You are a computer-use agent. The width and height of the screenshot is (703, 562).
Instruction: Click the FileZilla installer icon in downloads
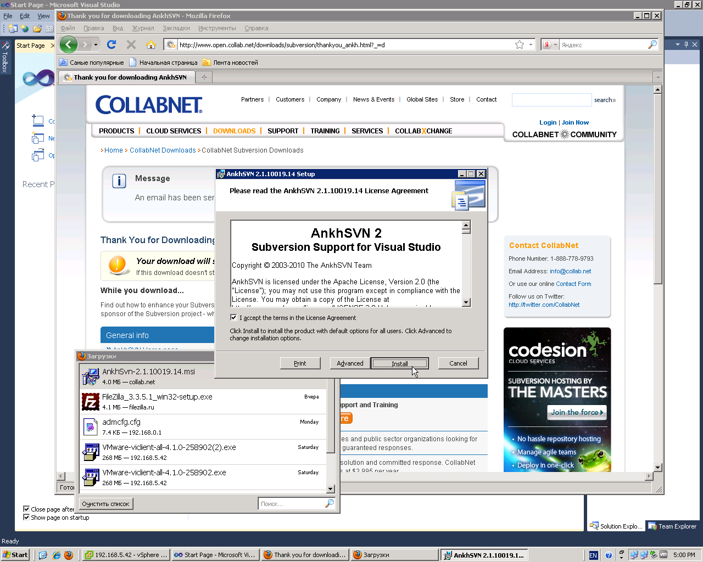[90, 402]
